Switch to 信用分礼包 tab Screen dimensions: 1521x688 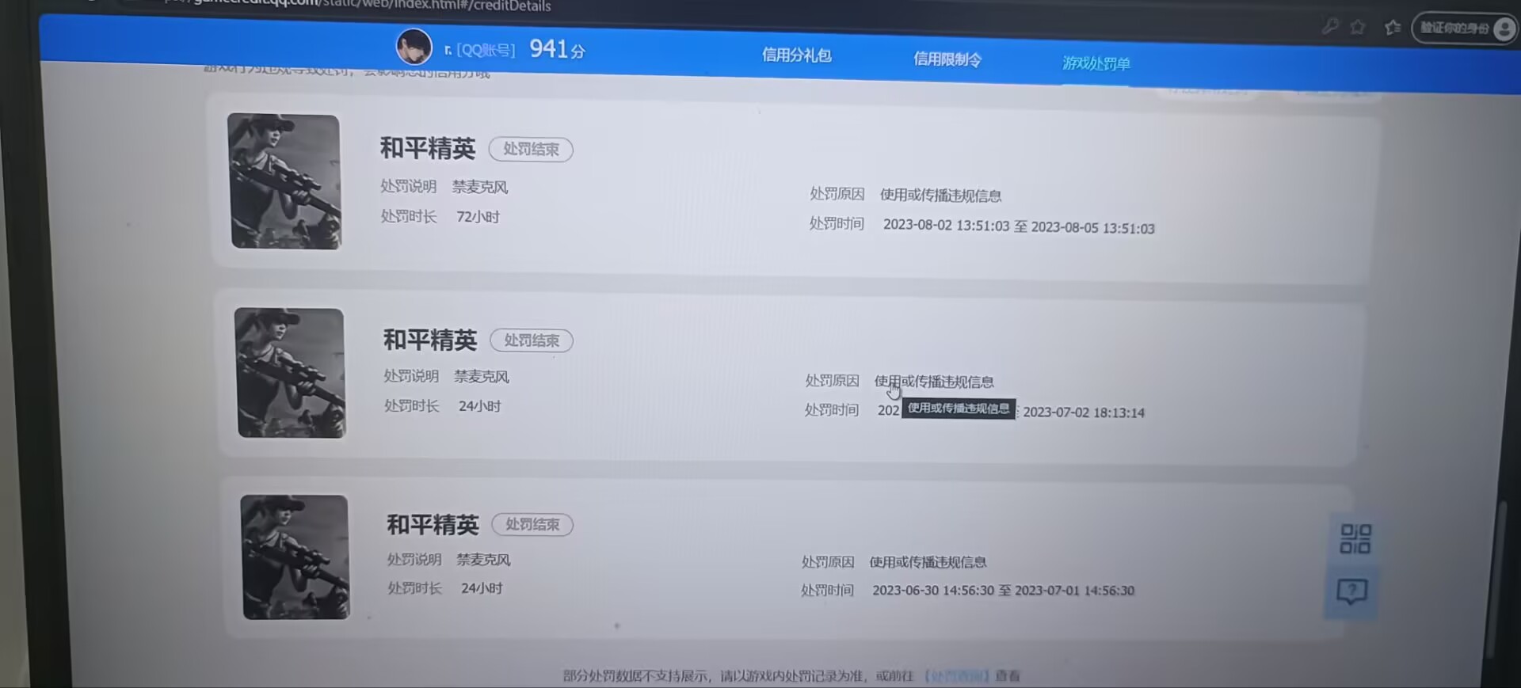click(796, 55)
